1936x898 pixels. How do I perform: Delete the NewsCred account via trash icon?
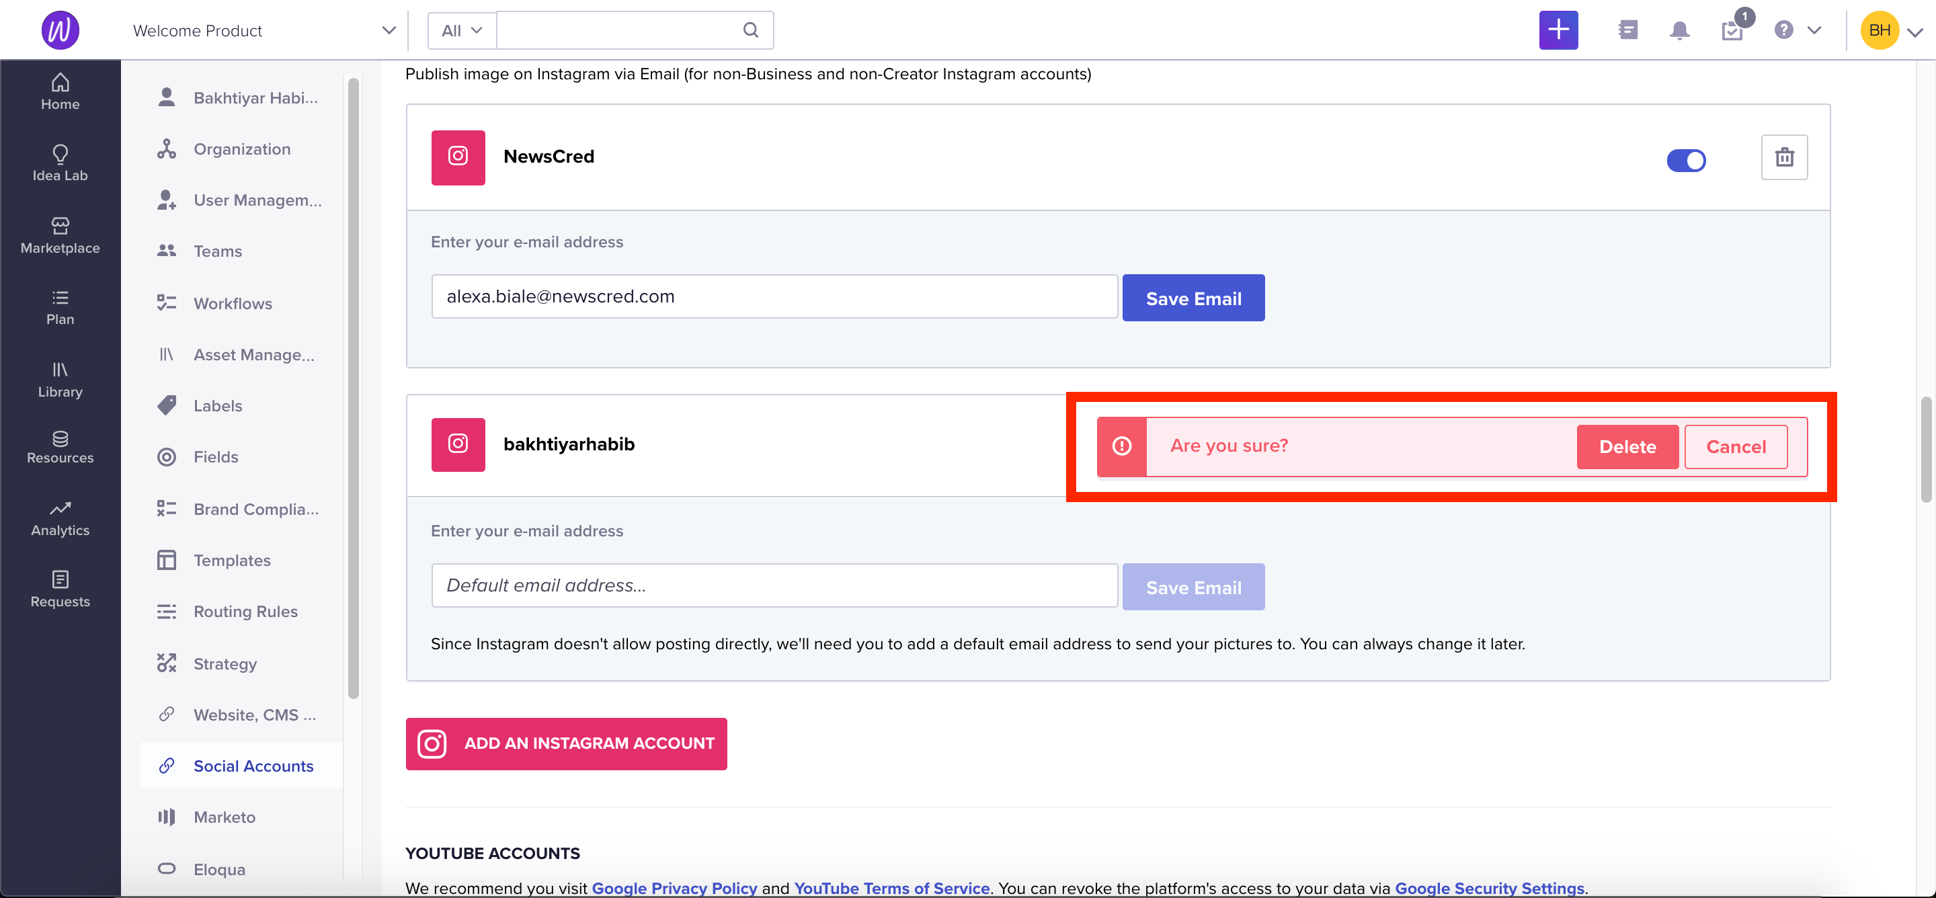pyautogui.click(x=1784, y=157)
